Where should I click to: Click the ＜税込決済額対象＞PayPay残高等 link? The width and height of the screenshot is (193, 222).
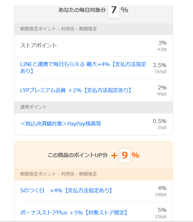point(60,124)
